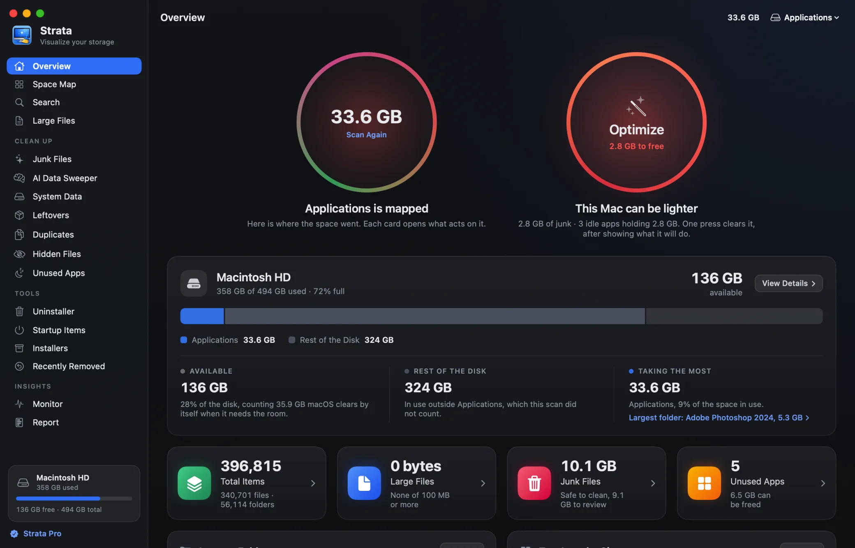This screenshot has height=548, width=855.
Task: Open Largest folder Adobe Photoshop 2024 link
Action: pyautogui.click(x=719, y=418)
